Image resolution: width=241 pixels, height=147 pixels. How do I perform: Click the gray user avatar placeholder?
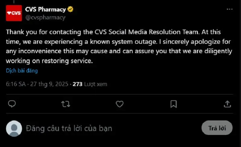(x=14, y=128)
